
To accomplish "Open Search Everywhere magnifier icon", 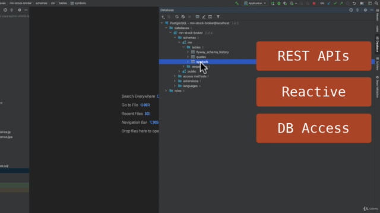I will (x=376, y=3).
